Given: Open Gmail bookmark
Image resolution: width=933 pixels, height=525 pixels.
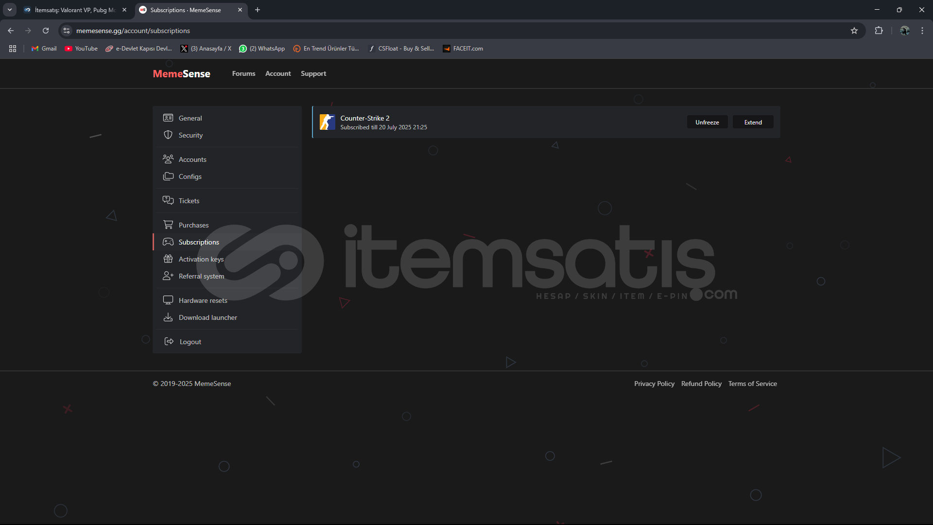Looking at the screenshot, I should pos(44,49).
